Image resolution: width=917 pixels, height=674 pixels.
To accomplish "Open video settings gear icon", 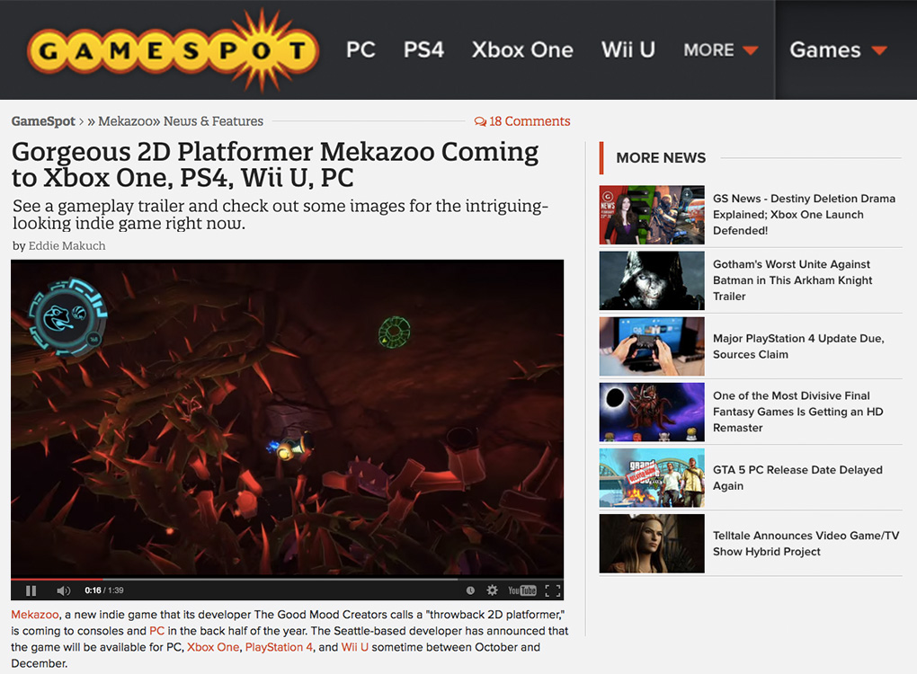I will pos(493,590).
